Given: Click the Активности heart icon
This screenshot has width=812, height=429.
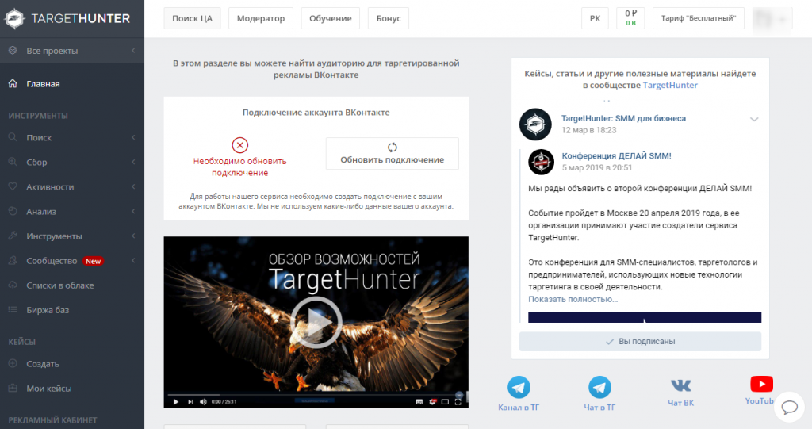Looking at the screenshot, I should point(13,186).
